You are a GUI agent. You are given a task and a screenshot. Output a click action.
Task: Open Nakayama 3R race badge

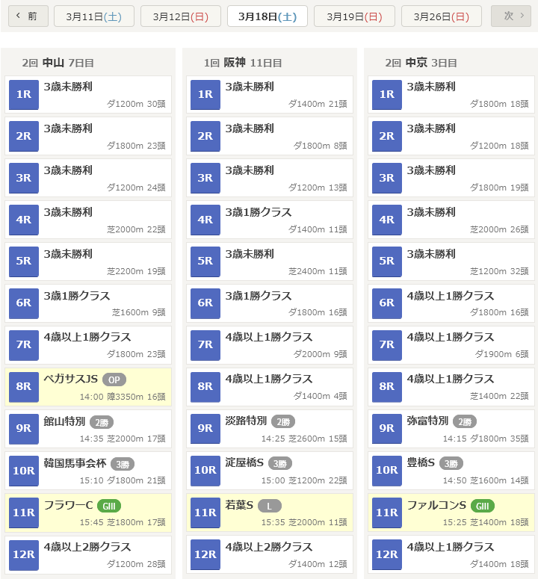pos(24,178)
